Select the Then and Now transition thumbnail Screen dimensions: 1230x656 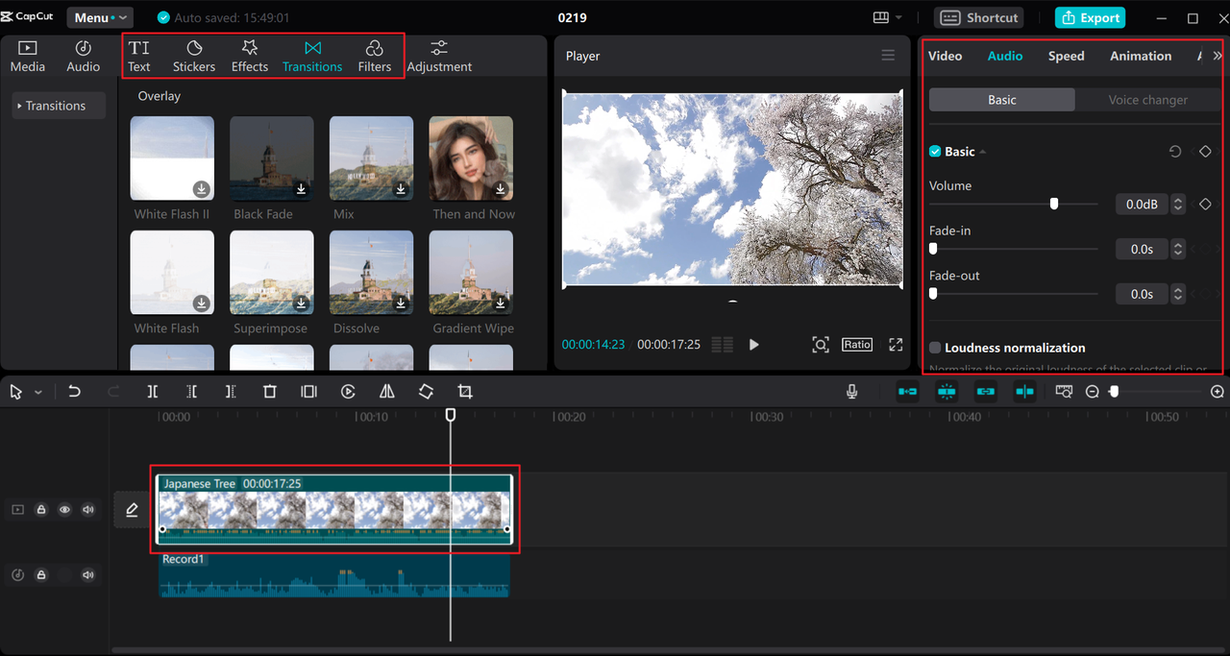point(471,158)
